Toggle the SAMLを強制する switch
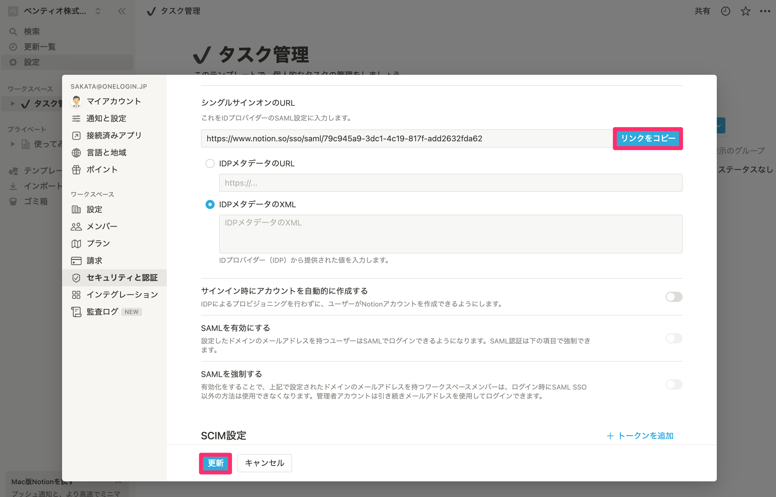This screenshot has height=497, width=776. click(x=674, y=384)
